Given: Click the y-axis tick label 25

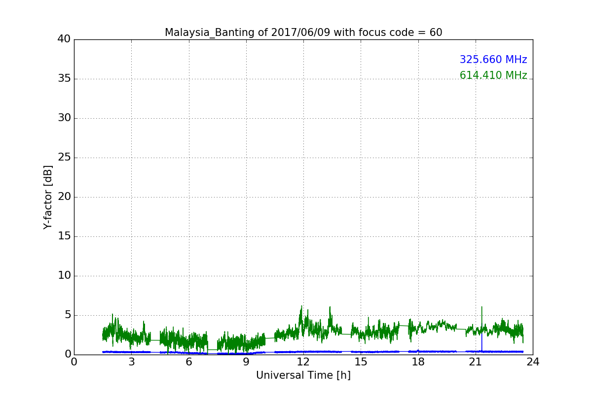Looking at the screenshot, I should click(x=64, y=158).
